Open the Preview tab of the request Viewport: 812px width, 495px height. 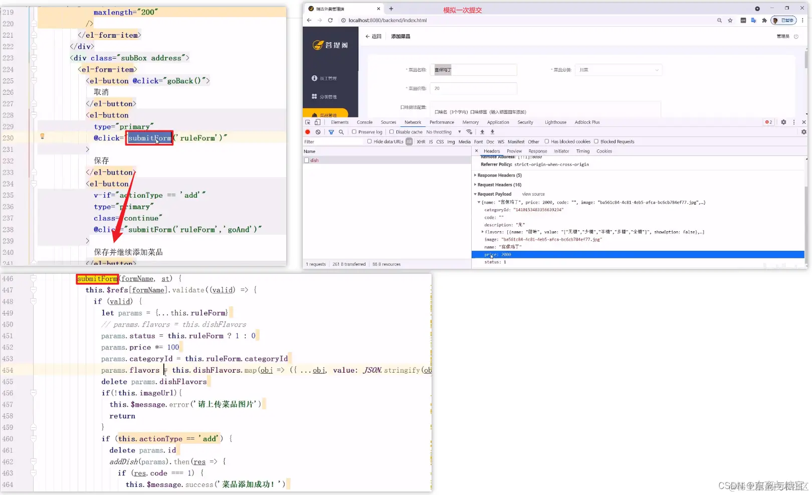tap(514, 151)
